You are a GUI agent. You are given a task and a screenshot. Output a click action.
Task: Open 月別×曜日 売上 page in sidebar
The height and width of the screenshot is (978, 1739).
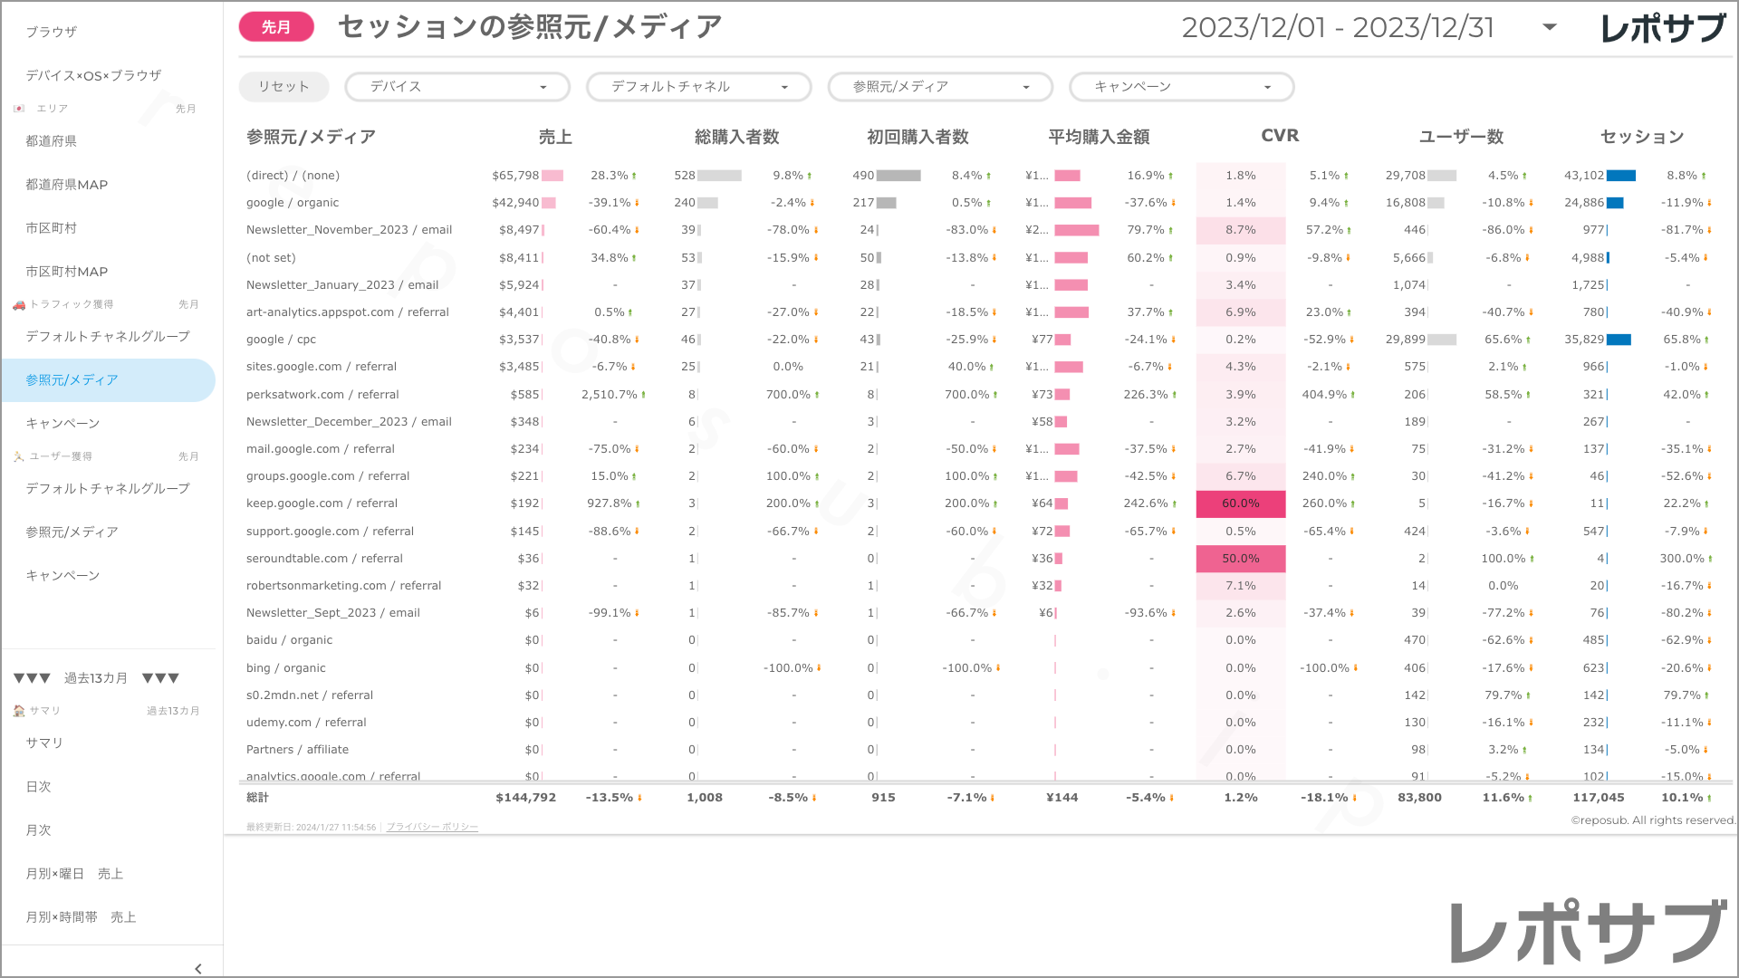tap(74, 874)
